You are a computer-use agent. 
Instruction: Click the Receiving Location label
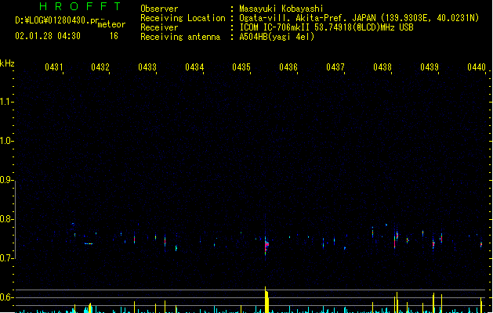point(183,18)
